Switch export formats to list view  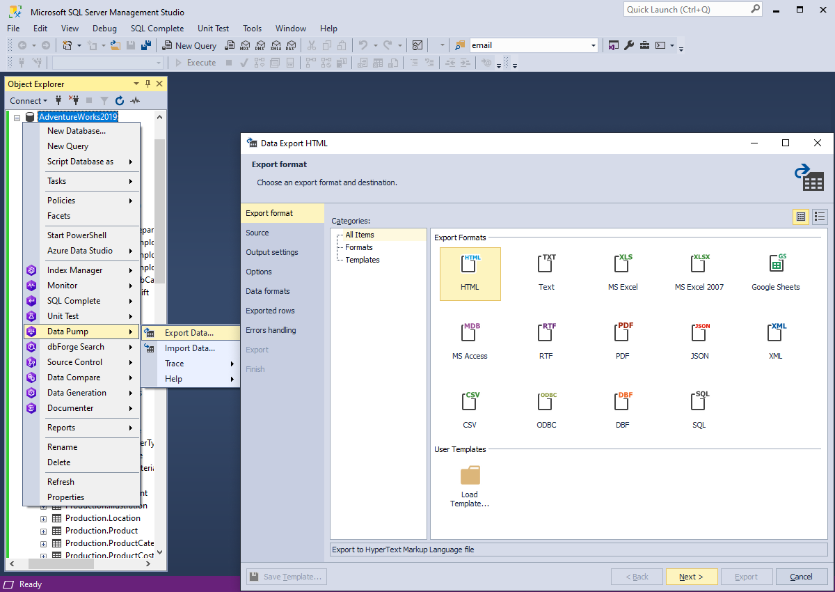[x=819, y=217]
